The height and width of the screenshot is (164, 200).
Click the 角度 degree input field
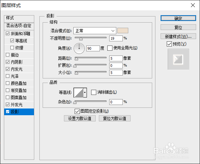[x=93, y=48]
